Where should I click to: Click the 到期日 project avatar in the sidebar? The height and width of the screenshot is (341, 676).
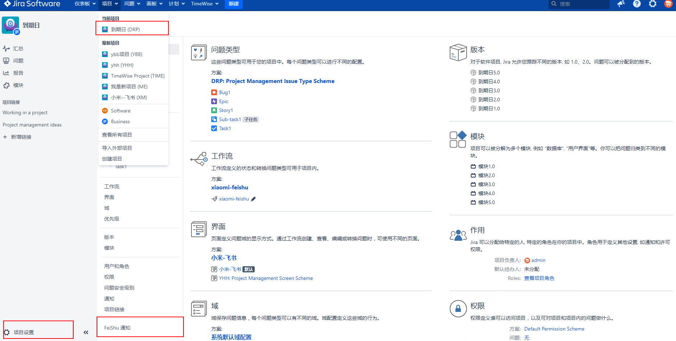pyautogui.click(x=10, y=25)
